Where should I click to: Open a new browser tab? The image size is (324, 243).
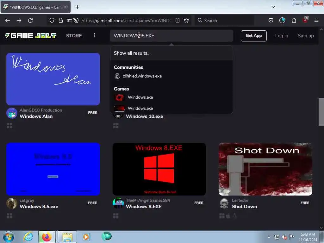tap(77, 7)
